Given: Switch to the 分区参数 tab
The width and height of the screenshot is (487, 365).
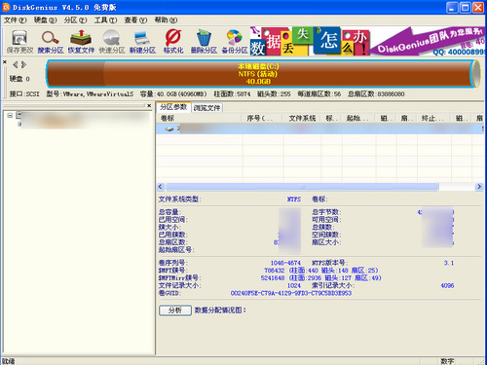Looking at the screenshot, I should pyautogui.click(x=173, y=107).
